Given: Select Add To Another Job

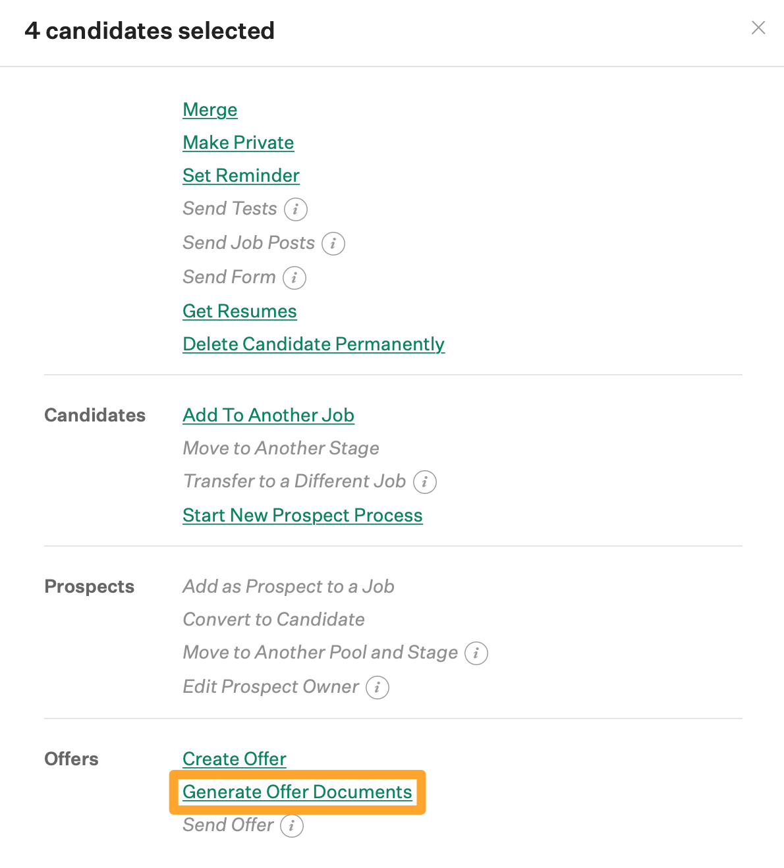Looking at the screenshot, I should click(269, 416).
